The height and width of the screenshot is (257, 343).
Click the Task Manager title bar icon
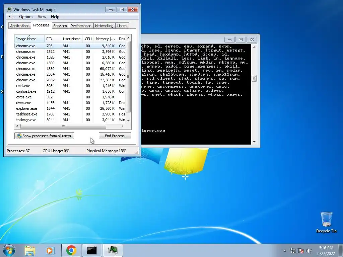point(9,9)
